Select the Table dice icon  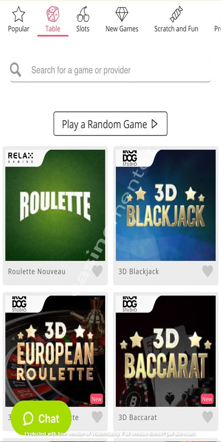53,14
